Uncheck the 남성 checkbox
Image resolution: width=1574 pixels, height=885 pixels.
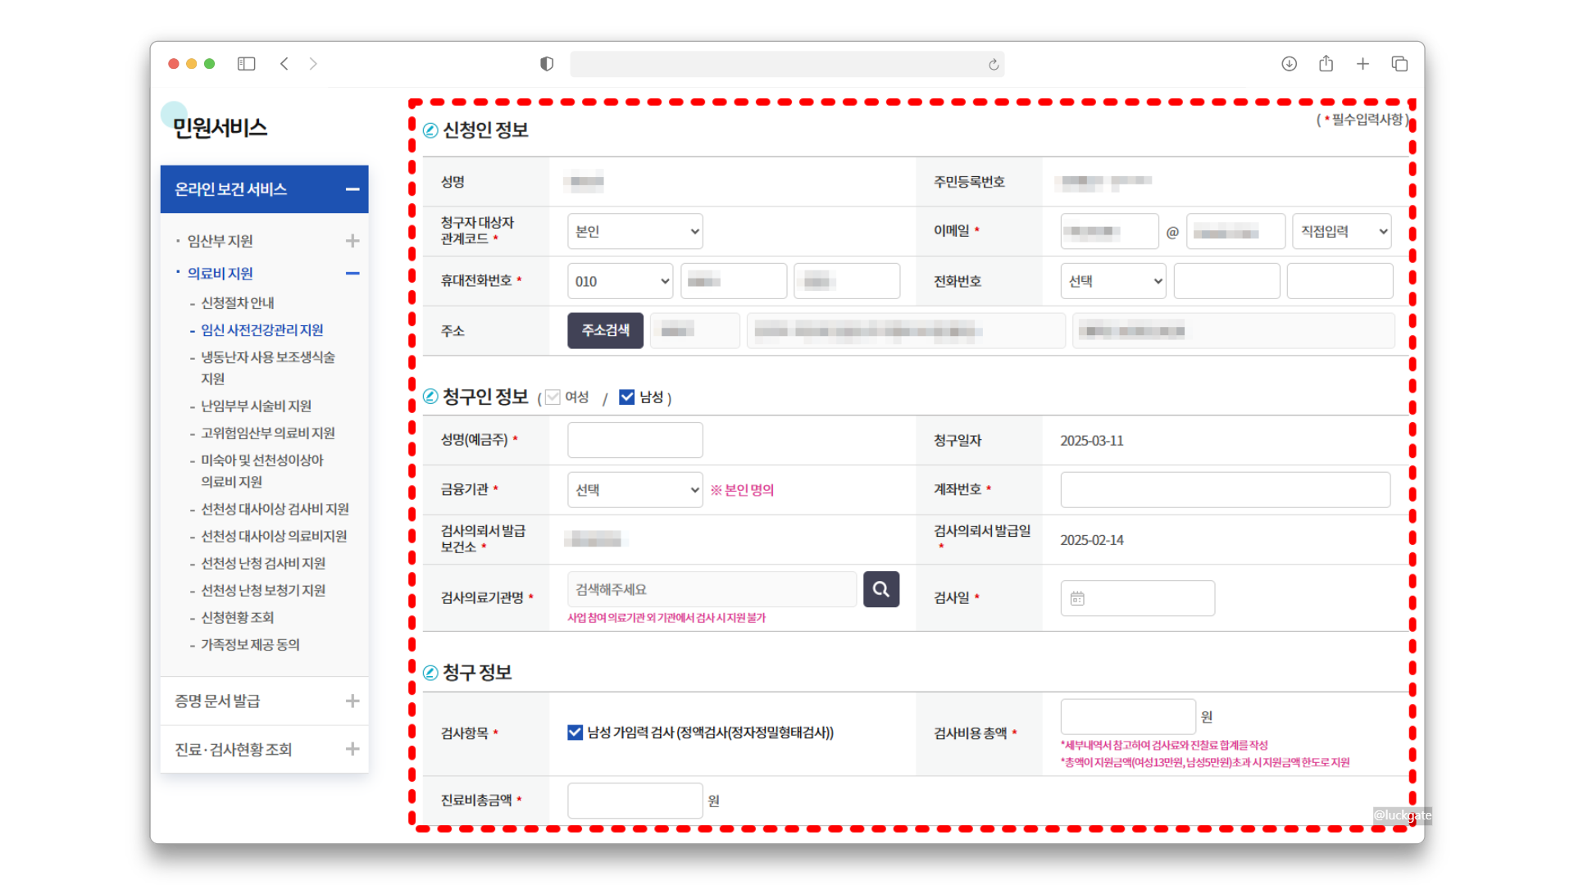click(627, 397)
